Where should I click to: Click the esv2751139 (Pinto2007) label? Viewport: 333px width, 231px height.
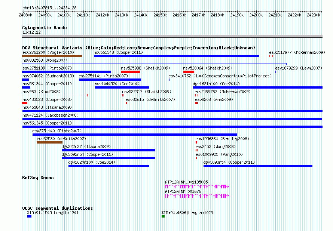(47, 68)
